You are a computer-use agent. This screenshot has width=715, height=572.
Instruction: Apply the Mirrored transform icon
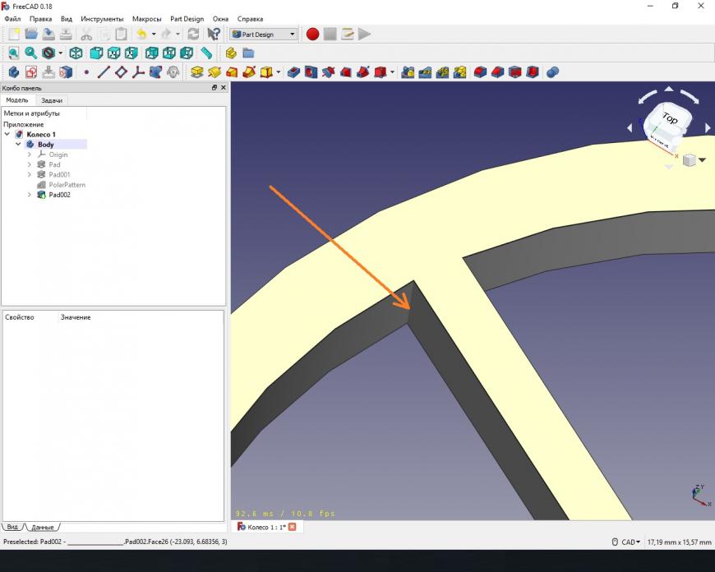pos(408,72)
